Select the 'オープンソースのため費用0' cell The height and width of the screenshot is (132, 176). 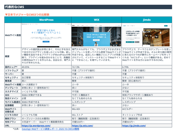36,118
